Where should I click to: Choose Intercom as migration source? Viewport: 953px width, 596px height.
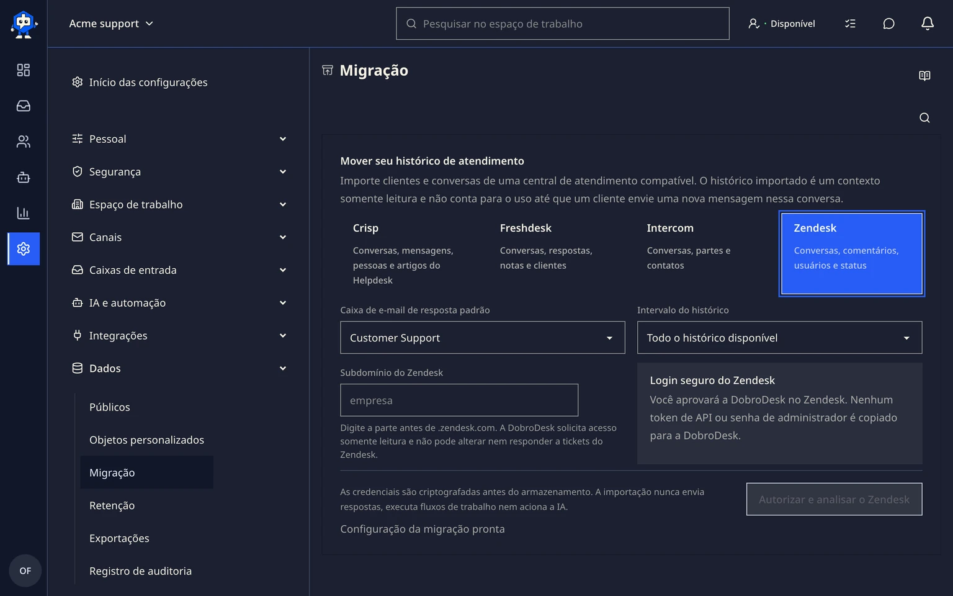pyautogui.click(x=705, y=254)
